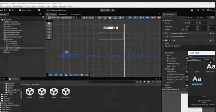Click the shaded draw mode sphere icon

pyautogui.click(x=105, y=18)
